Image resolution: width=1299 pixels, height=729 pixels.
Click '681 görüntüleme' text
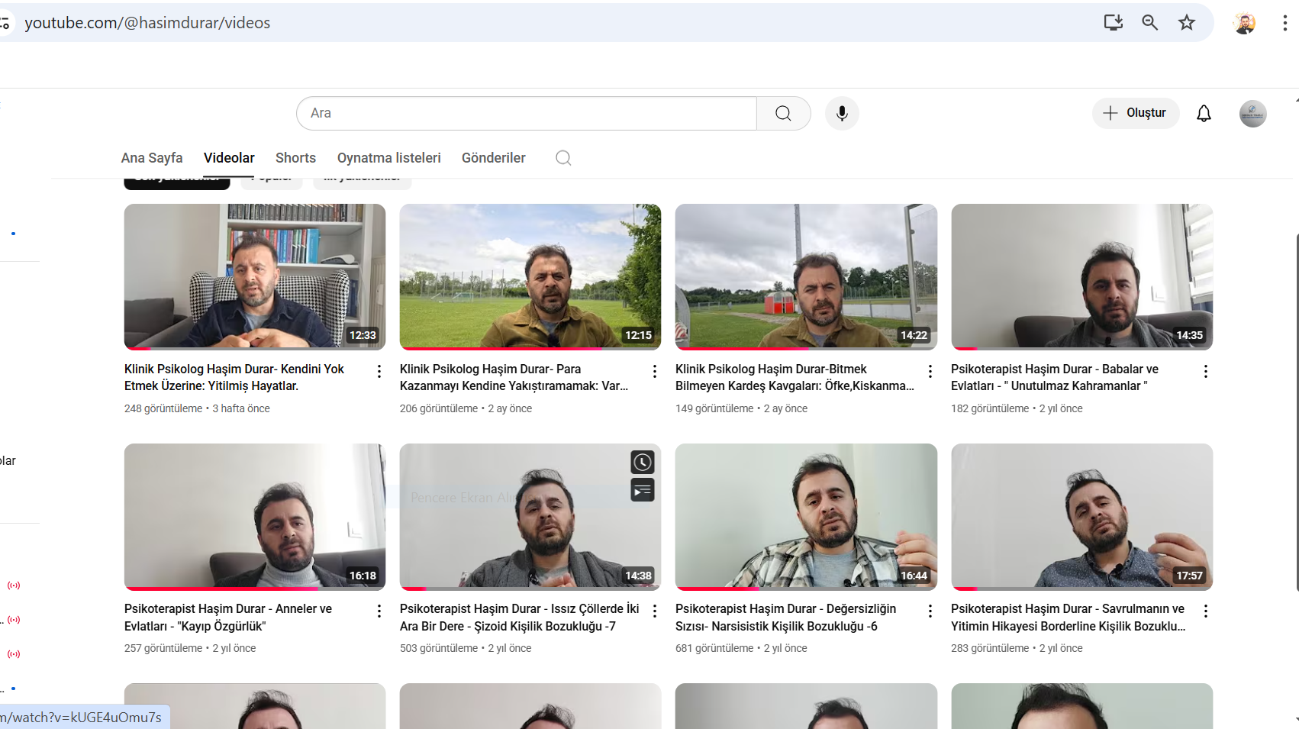click(714, 648)
